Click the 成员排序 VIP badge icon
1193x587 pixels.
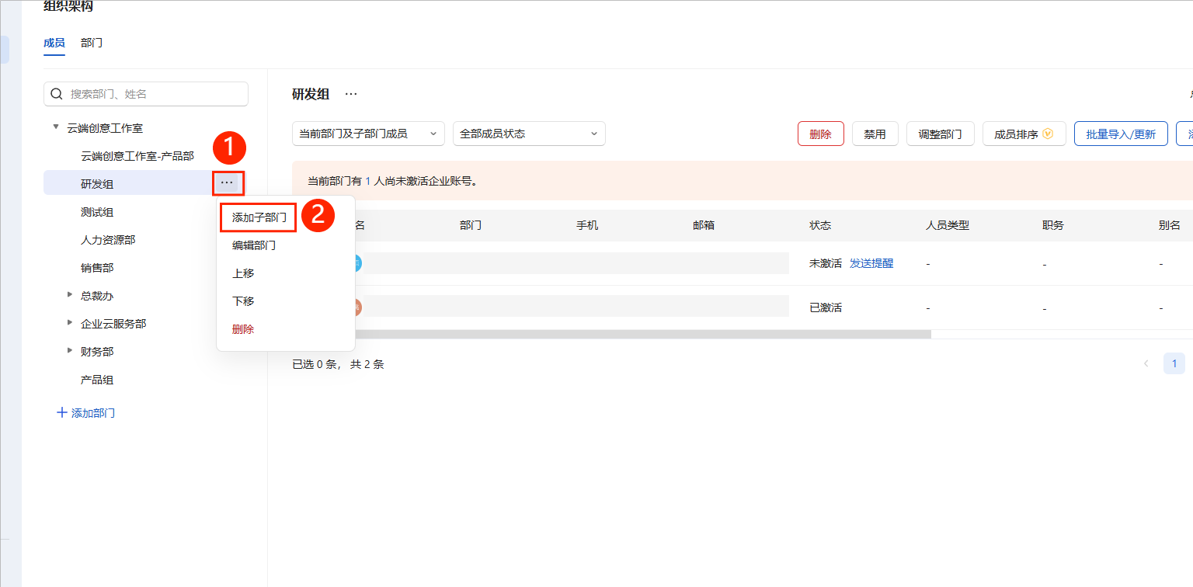point(1048,134)
